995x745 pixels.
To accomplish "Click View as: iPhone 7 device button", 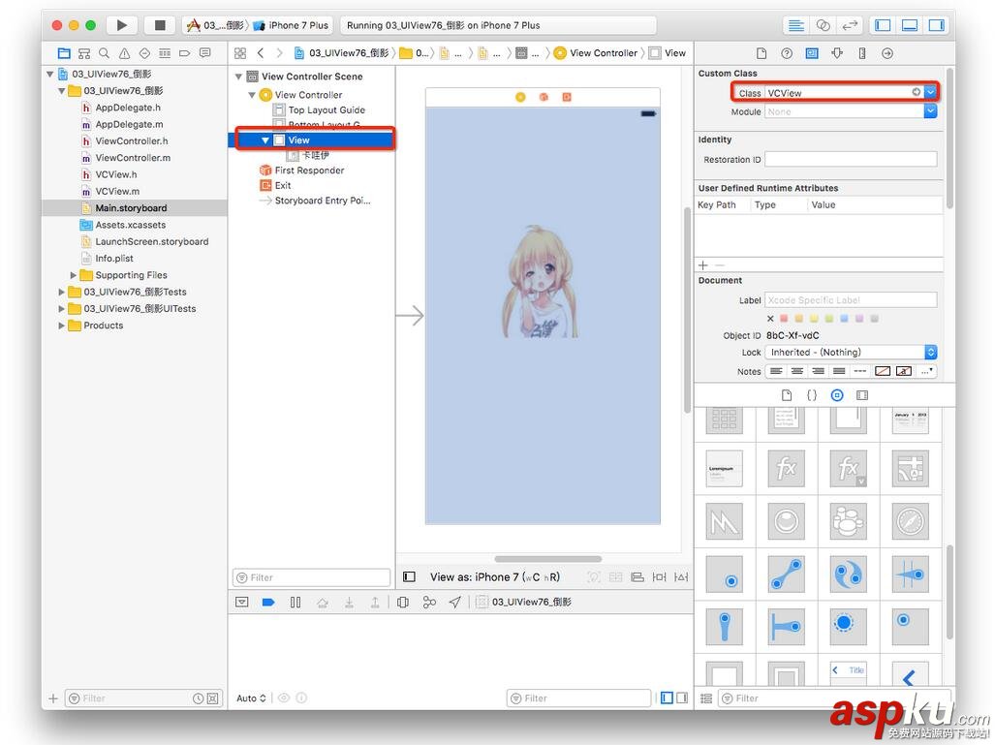I will click(495, 576).
